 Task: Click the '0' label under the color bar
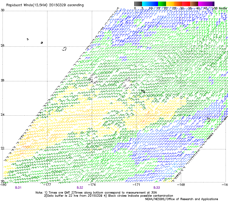pyautogui.click(x=135, y=8)
